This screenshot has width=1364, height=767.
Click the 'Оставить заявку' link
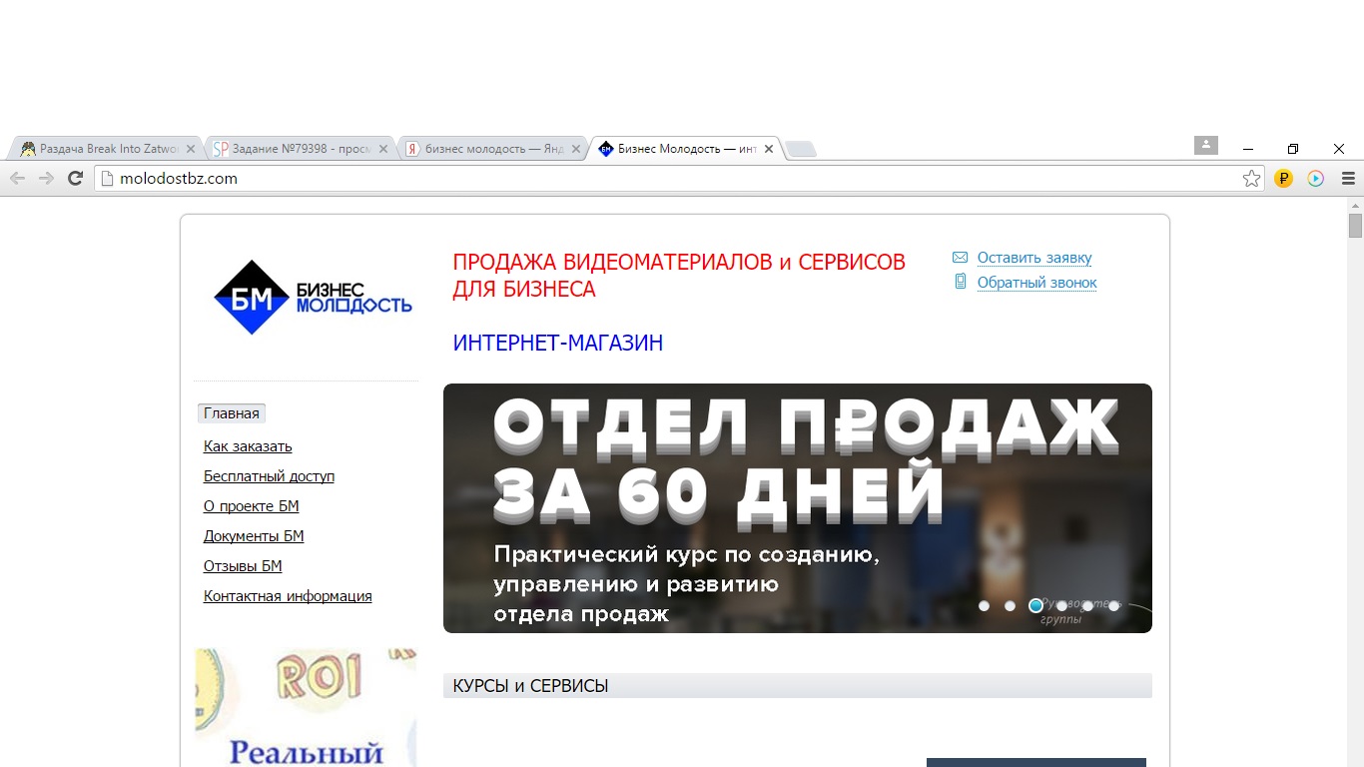pos(1034,258)
